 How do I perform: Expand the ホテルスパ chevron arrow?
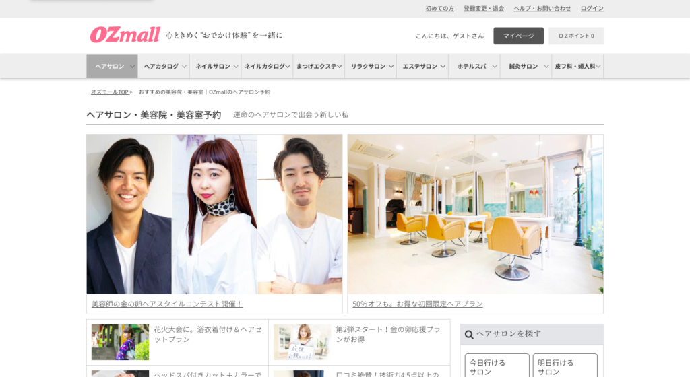(x=495, y=67)
